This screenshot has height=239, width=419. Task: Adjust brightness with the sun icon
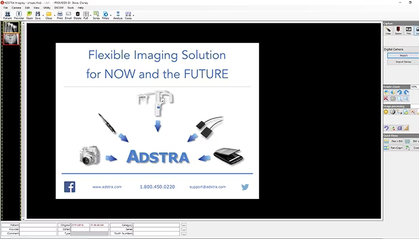[x=386, y=112]
